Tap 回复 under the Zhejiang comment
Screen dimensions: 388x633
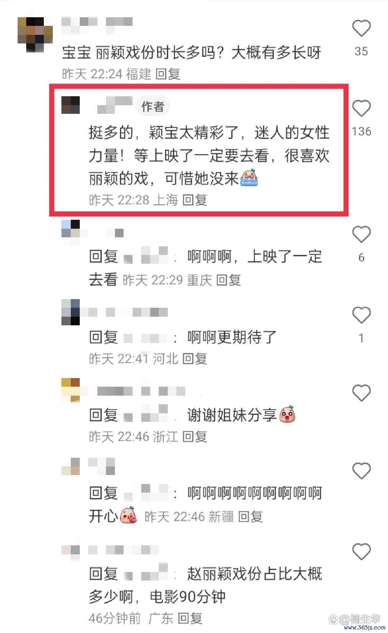(195, 437)
